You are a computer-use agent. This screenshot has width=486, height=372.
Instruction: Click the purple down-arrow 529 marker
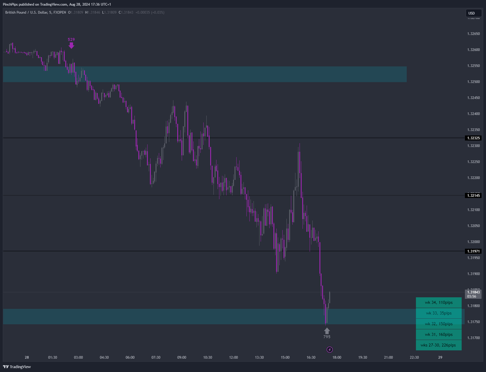click(x=71, y=45)
